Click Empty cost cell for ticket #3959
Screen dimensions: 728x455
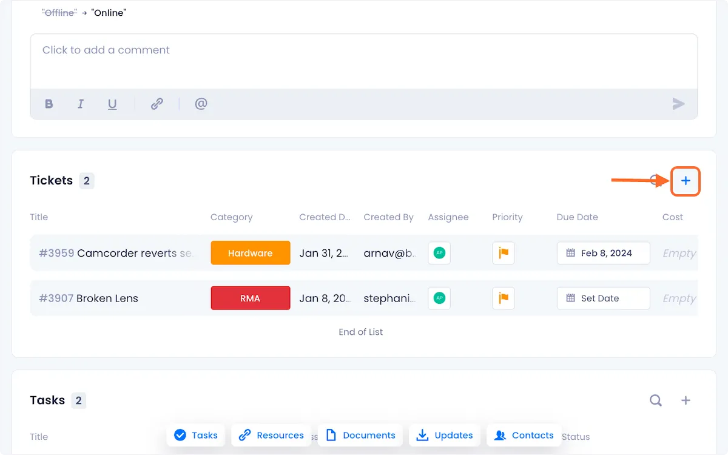tap(679, 254)
